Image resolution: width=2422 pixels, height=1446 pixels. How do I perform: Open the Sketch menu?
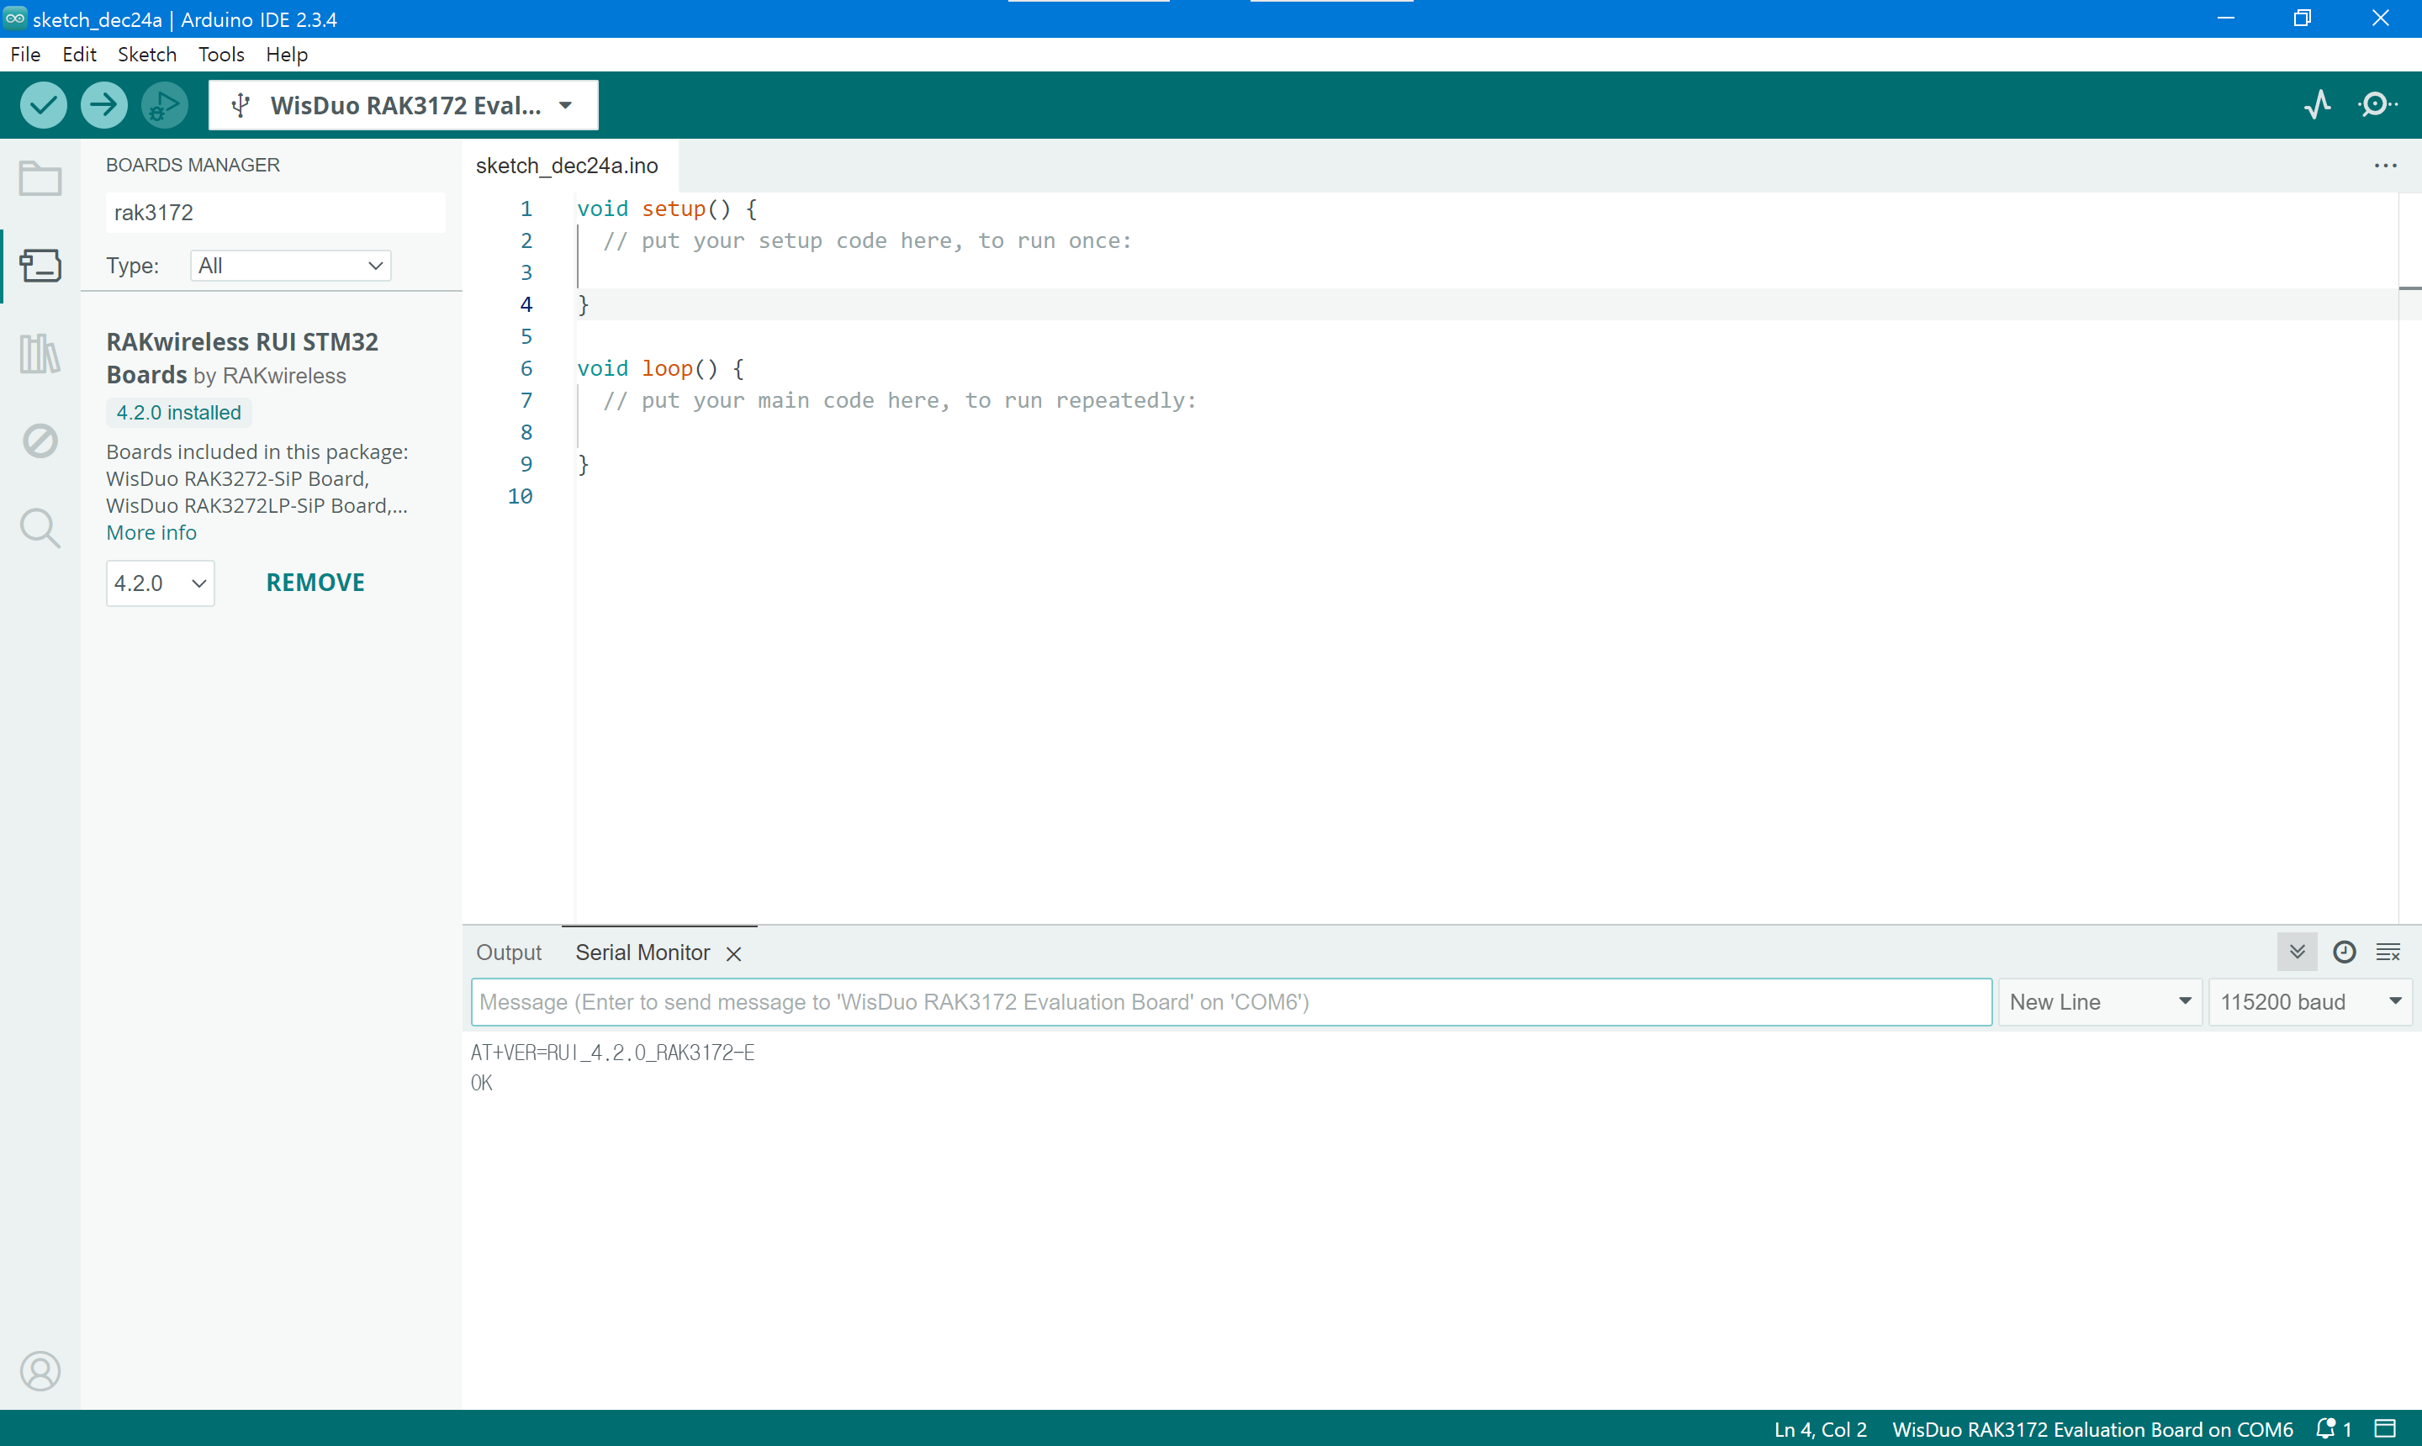click(147, 55)
